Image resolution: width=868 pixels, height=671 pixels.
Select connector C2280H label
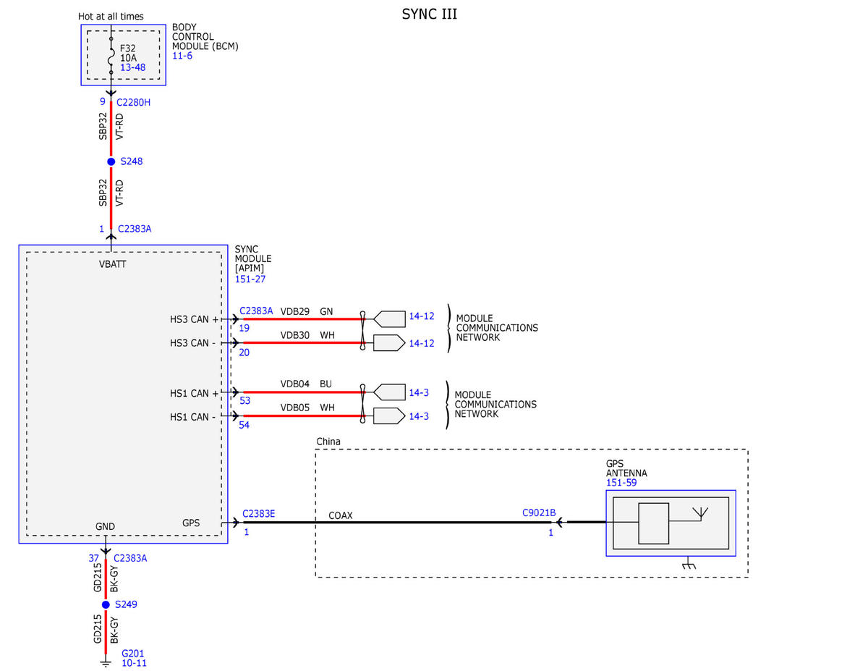pos(133,102)
